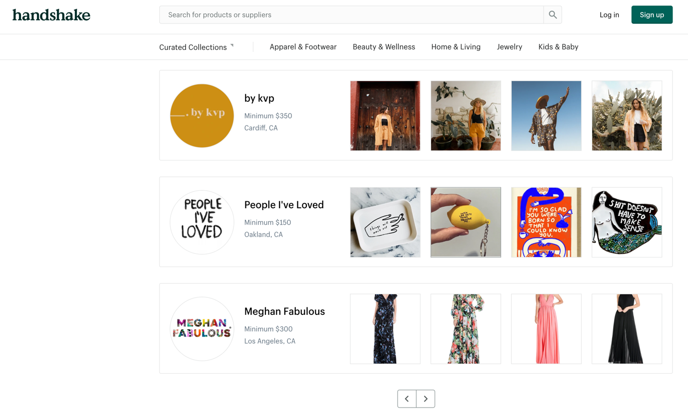Open the Meghan Fabulous round logo
688x416 pixels.
(x=202, y=329)
